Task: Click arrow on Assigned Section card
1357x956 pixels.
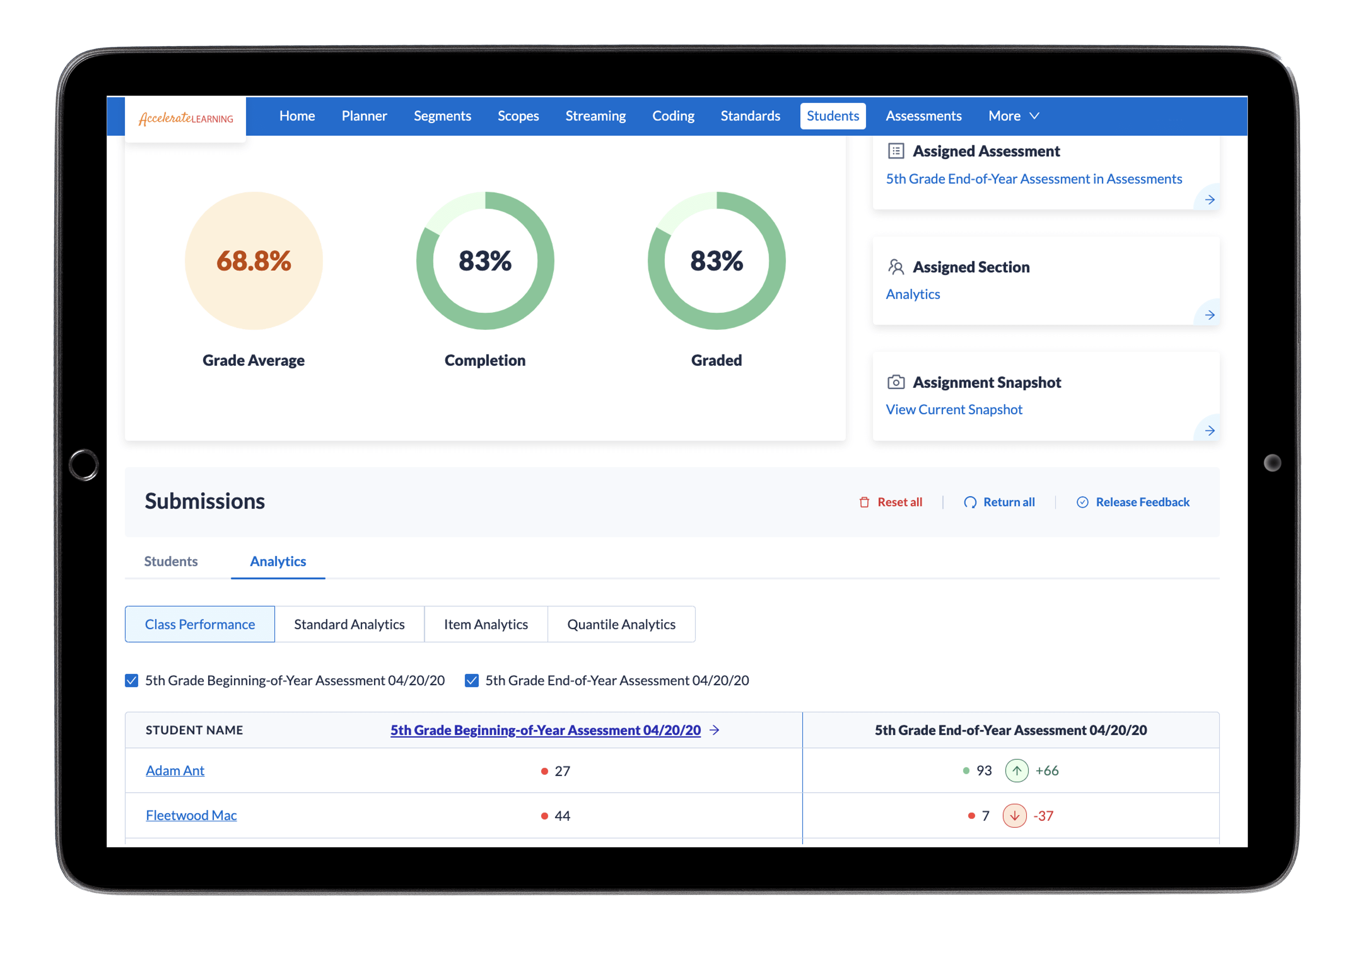Action: [1209, 315]
